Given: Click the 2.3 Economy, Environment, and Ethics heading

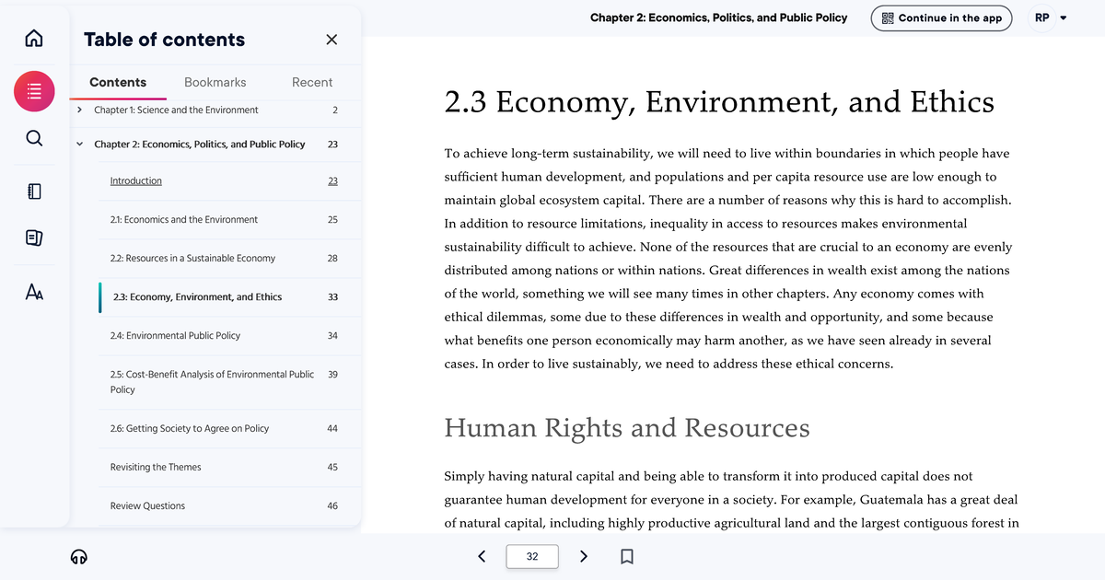Looking at the screenshot, I should [719, 102].
